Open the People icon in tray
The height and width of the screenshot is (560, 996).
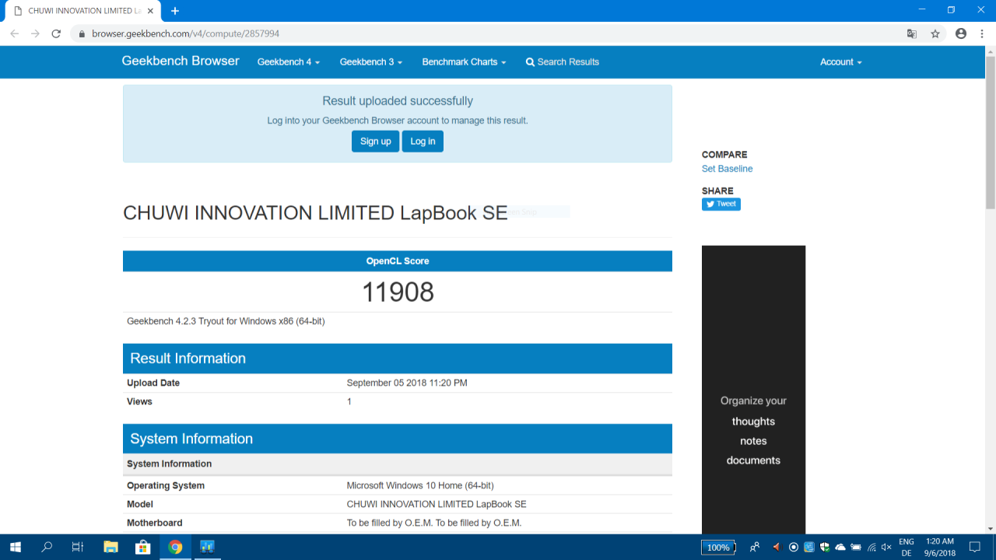pos(755,548)
